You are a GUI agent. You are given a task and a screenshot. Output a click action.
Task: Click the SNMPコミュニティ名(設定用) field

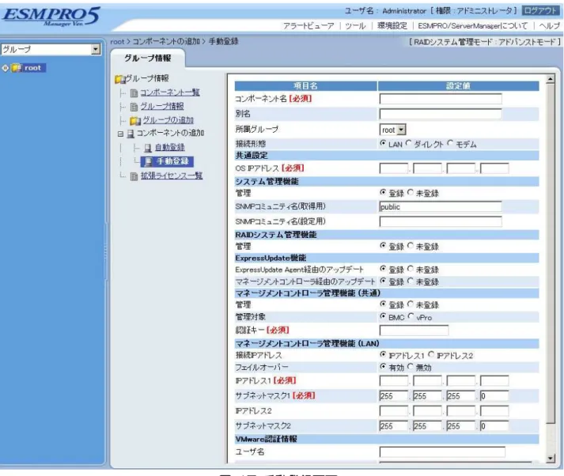click(x=441, y=221)
